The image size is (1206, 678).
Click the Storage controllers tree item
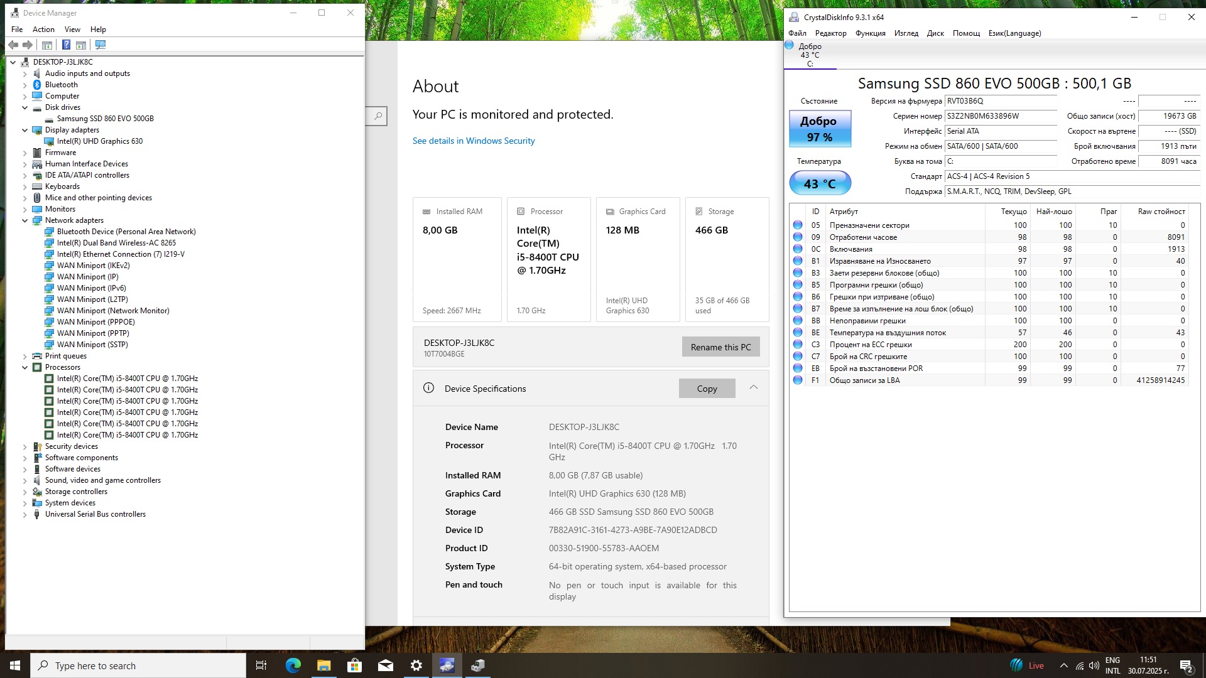pyautogui.click(x=76, y=492)
